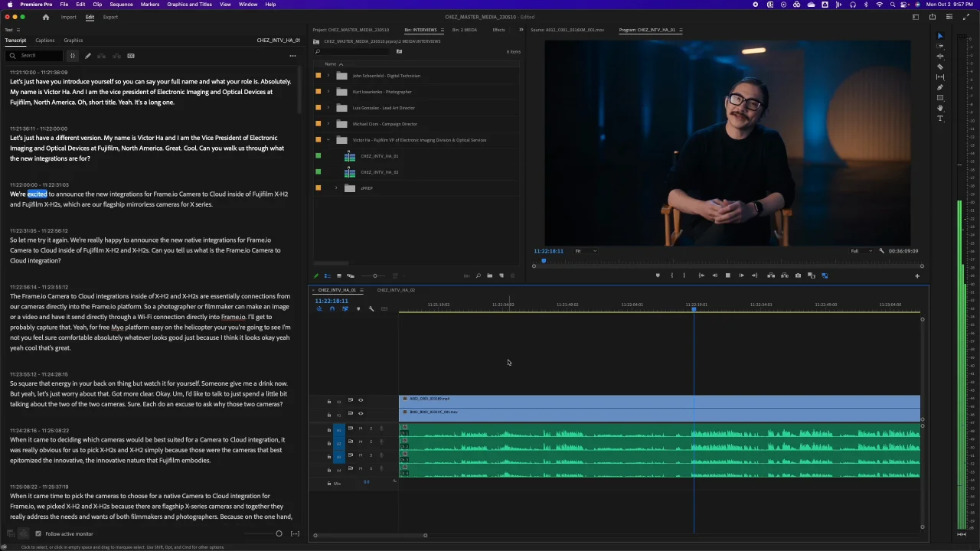Screen dimensions: 980x551
Task: Enable Follow active monitor checkbox
Action: point(38,534)
